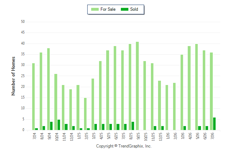The width and height of the screenshot is (231, 155).
Task: Click the 5/26 For Sale bar
Action: (197, 87)
